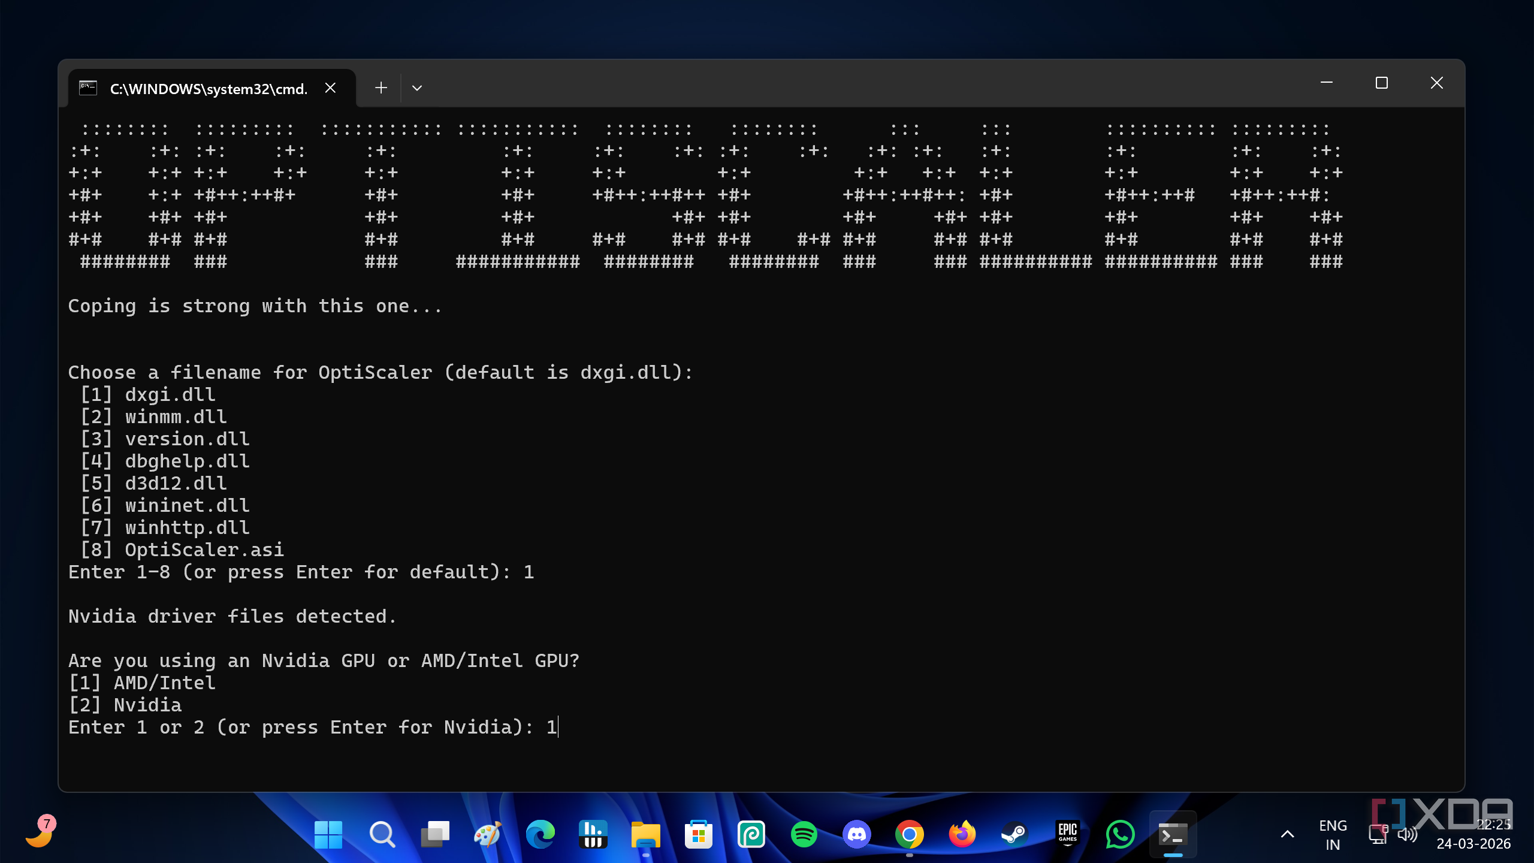Open Epic Games Launcher from taskbar

pos(1068,834)
